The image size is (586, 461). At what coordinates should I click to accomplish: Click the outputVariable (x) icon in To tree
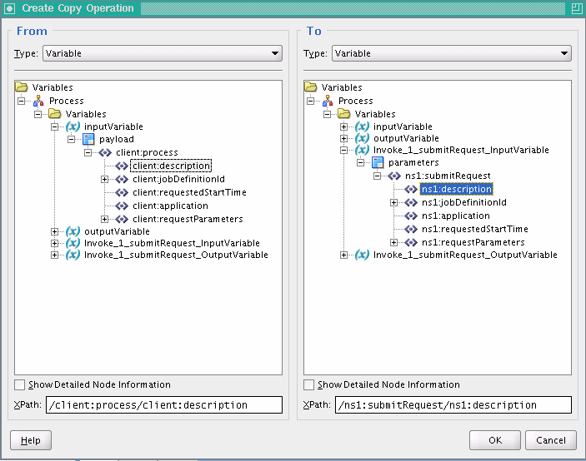coord(362,138)
